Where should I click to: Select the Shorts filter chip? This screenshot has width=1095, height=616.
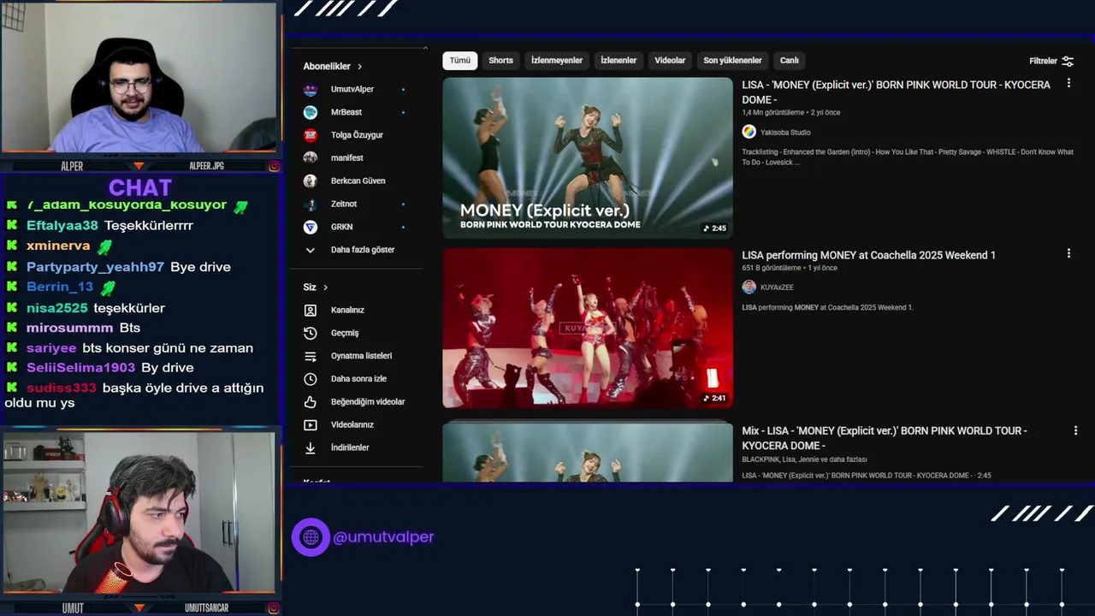(501, 61)
